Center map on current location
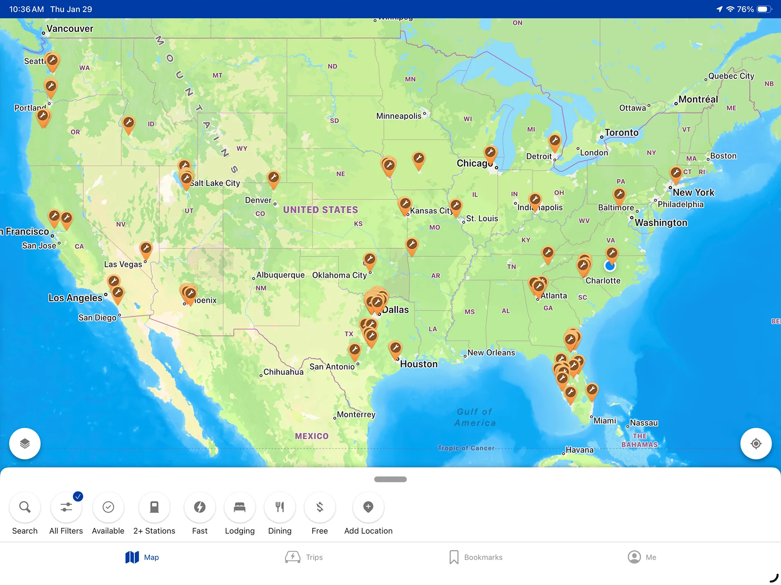 click(756, 444)
